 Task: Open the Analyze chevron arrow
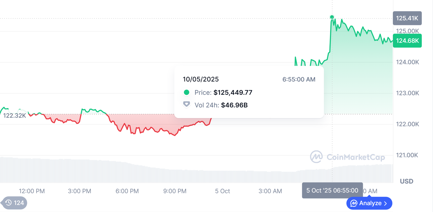386,203
